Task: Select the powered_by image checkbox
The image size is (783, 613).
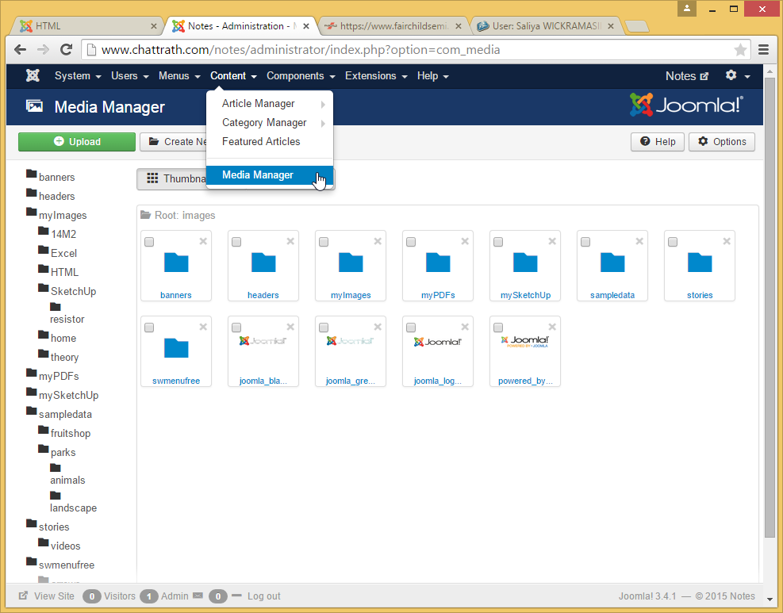Action: pos(498,328)
